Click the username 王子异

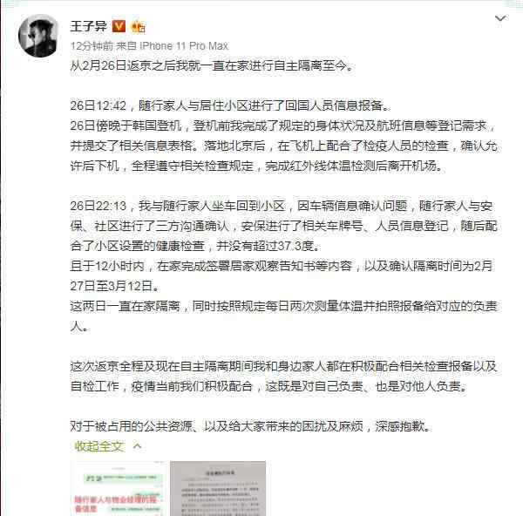88,26
